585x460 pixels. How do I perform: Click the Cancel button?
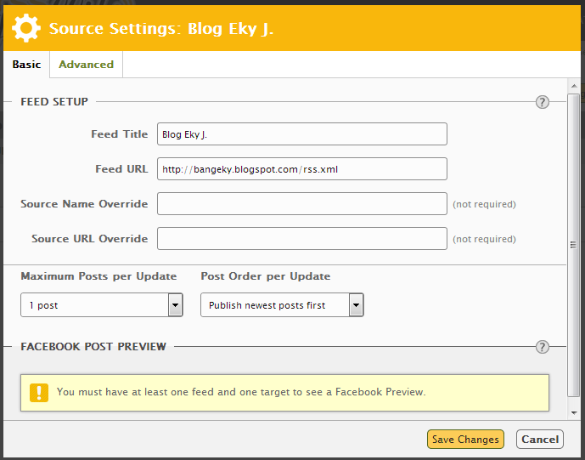(540, 439)
